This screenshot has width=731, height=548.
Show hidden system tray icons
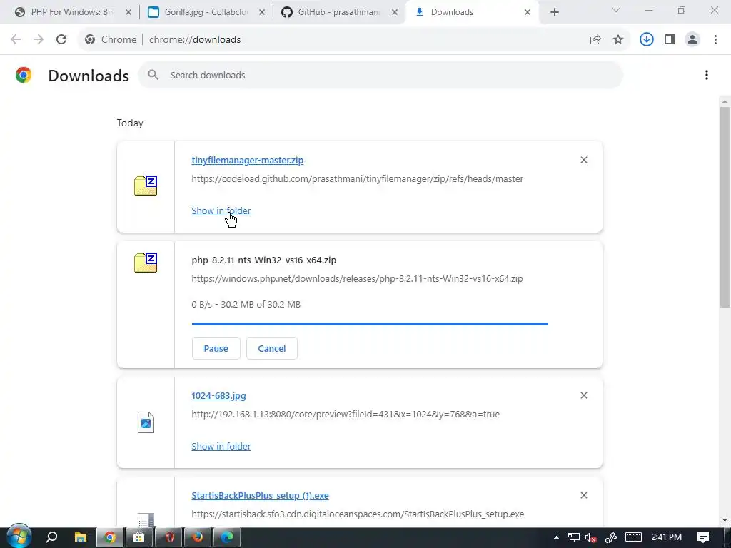pos(556,537)
